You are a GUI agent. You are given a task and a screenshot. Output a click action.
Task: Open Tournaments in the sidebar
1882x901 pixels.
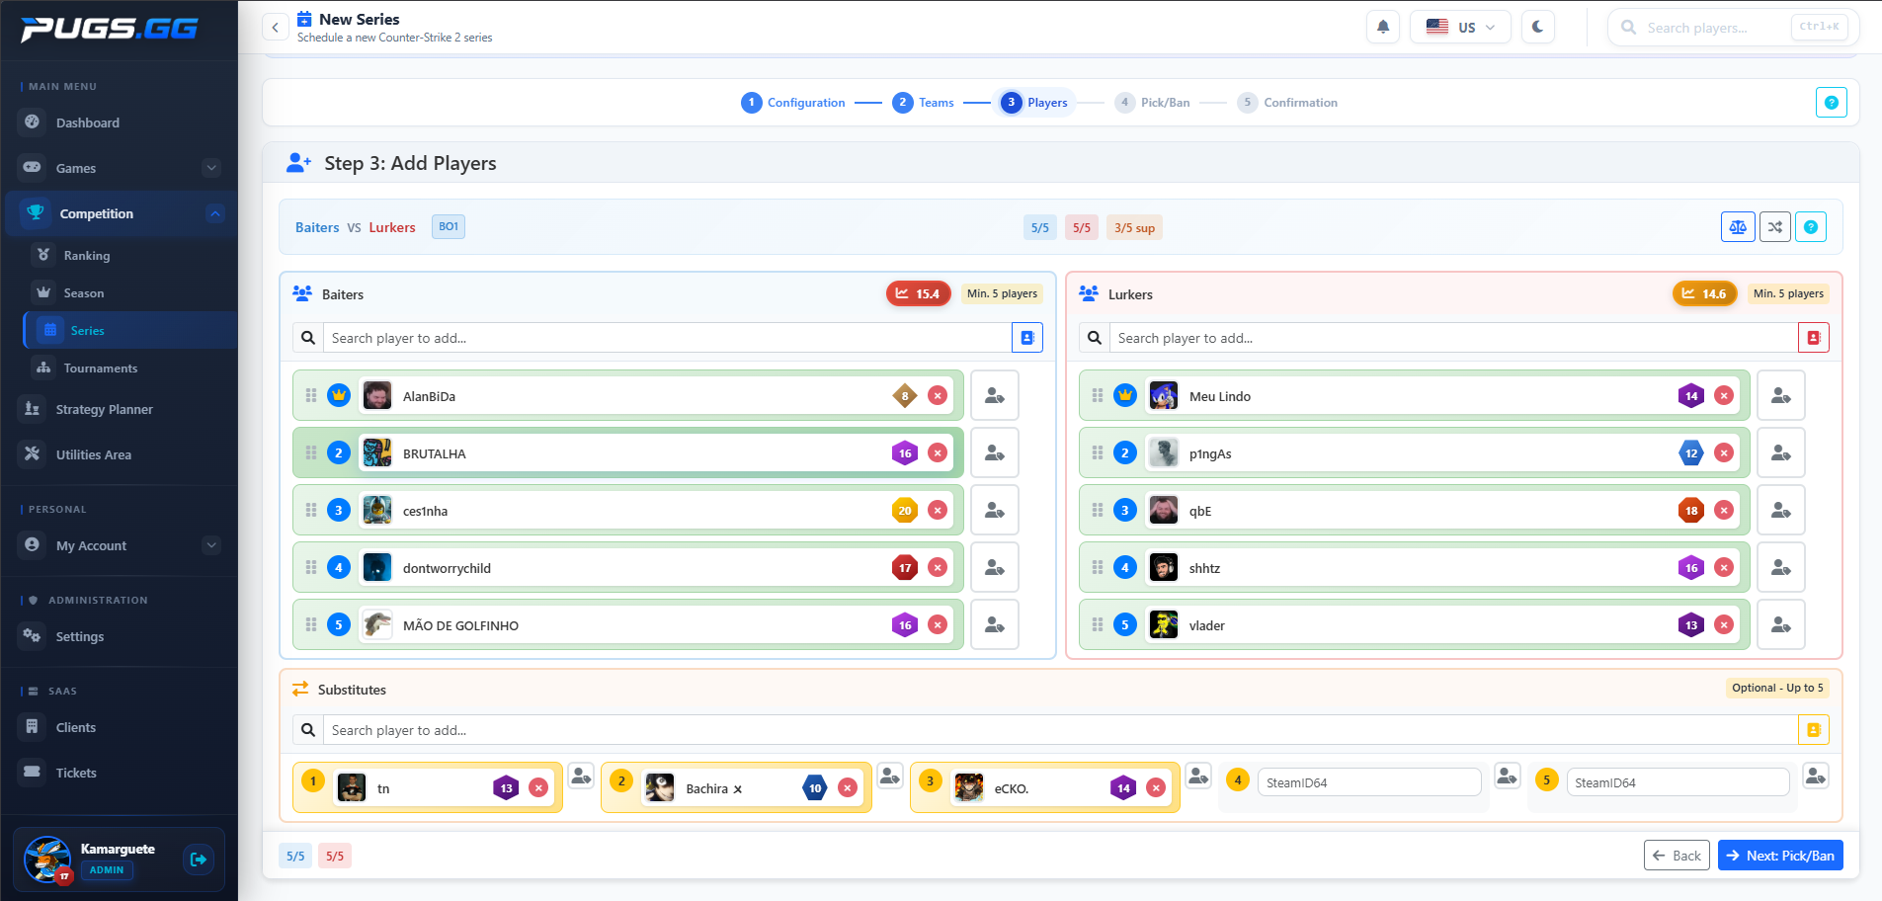click(100, 369)
